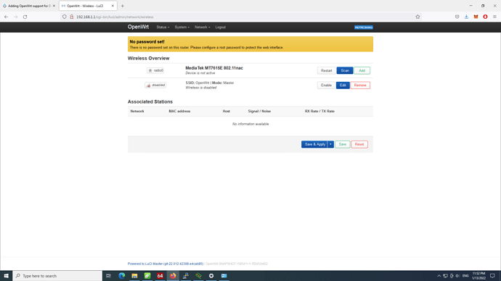Open File Explorer from the taskbar

tap(134, 276)
